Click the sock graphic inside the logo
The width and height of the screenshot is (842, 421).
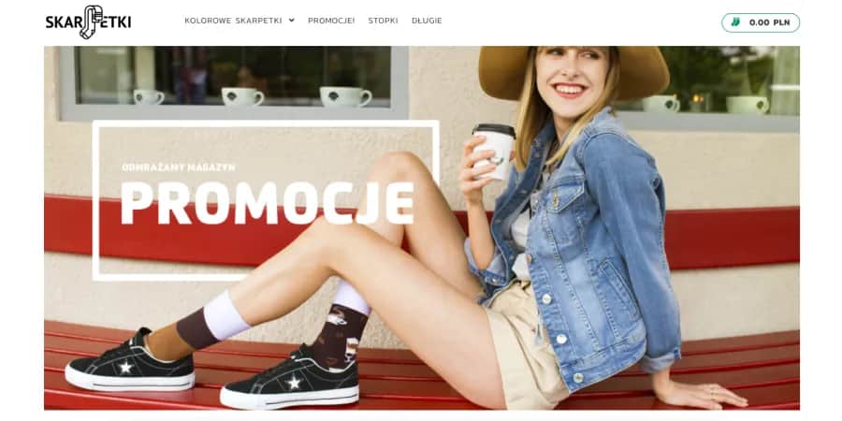tap(91, 22)
